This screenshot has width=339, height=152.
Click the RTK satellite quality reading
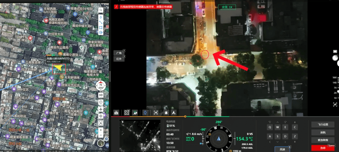(x=172, y=151)
